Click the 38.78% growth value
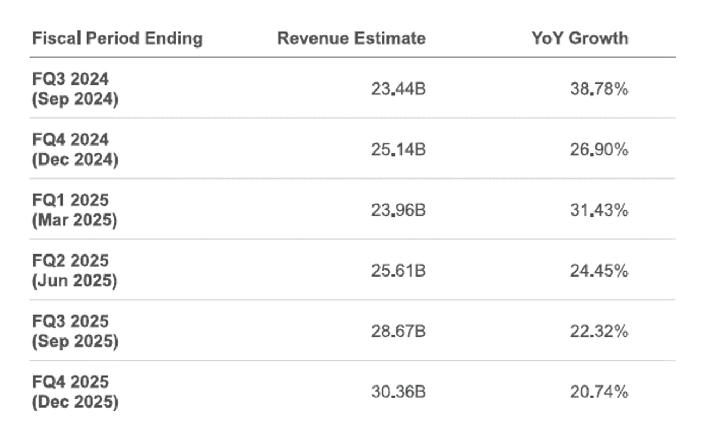Image resolution: width=704 pixels, height=441 pixels. click(x=599, y=89)
